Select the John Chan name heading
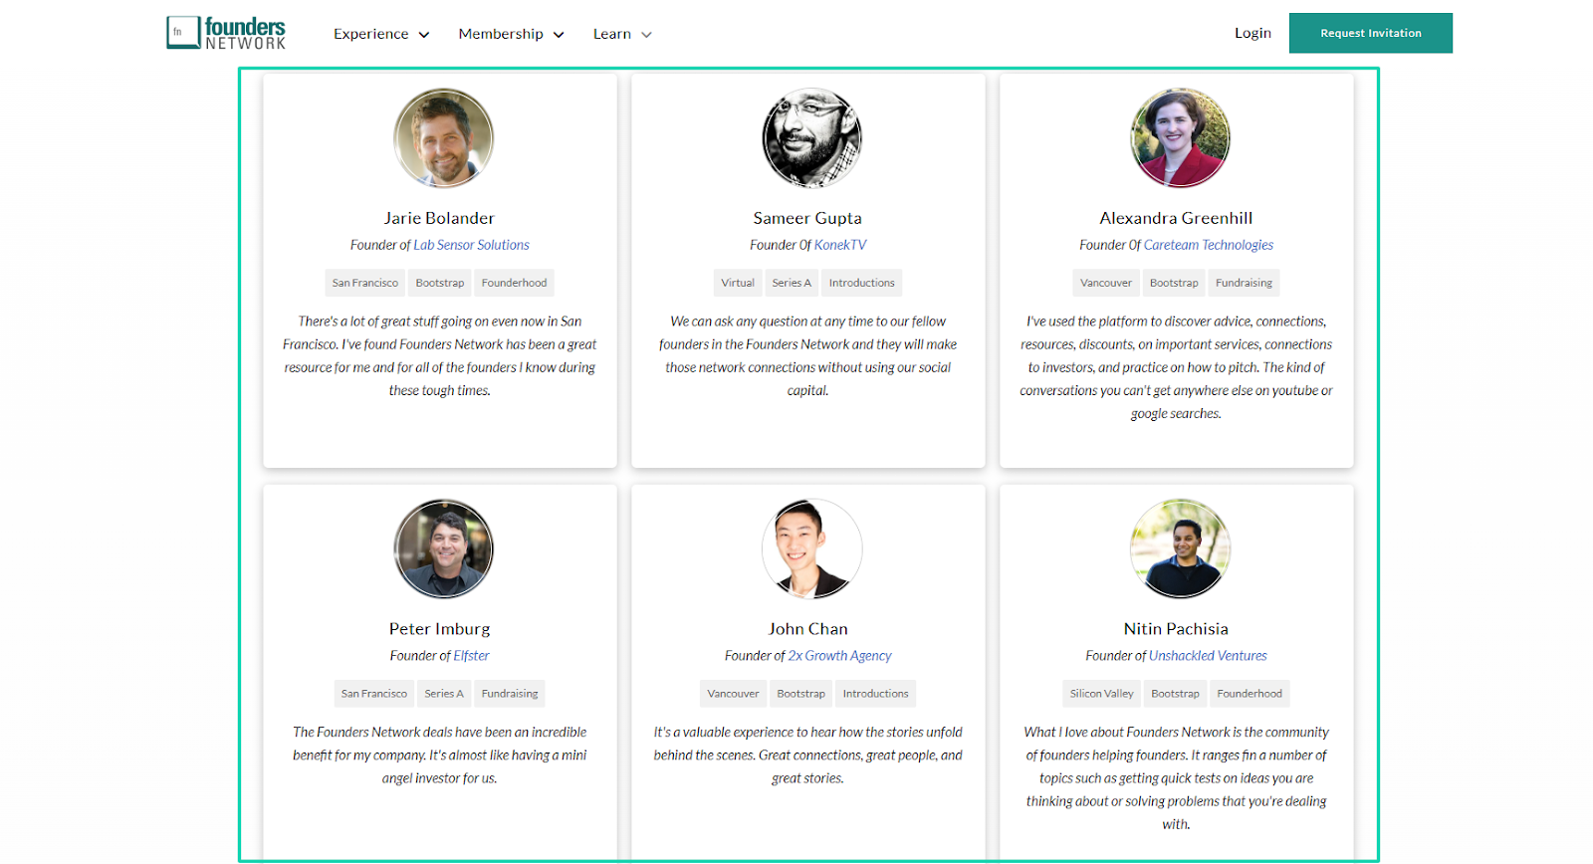 807,629
